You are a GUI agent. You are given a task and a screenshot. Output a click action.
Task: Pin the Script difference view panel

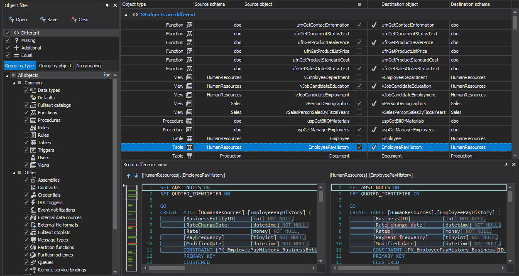tap(506, 165)
